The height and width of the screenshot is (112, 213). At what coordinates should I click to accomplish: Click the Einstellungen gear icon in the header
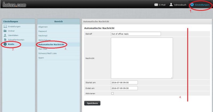coord(192,5)
